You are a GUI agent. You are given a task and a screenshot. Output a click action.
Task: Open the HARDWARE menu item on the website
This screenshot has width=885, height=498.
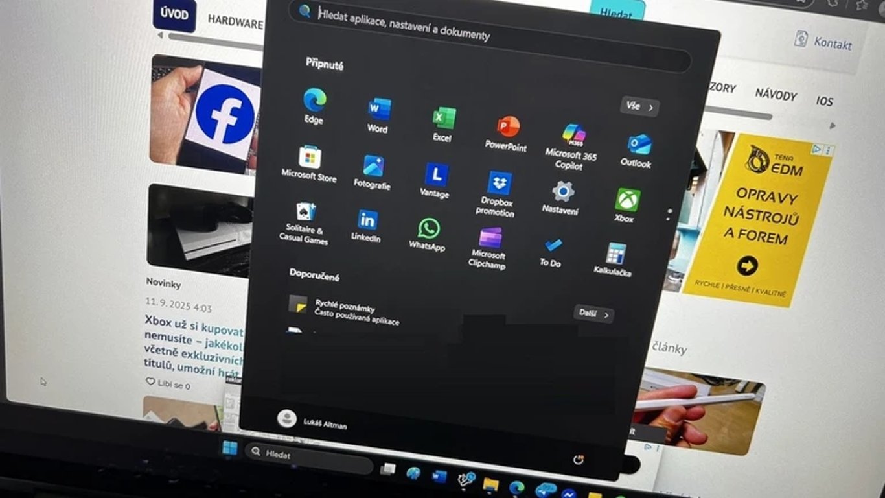236,21
